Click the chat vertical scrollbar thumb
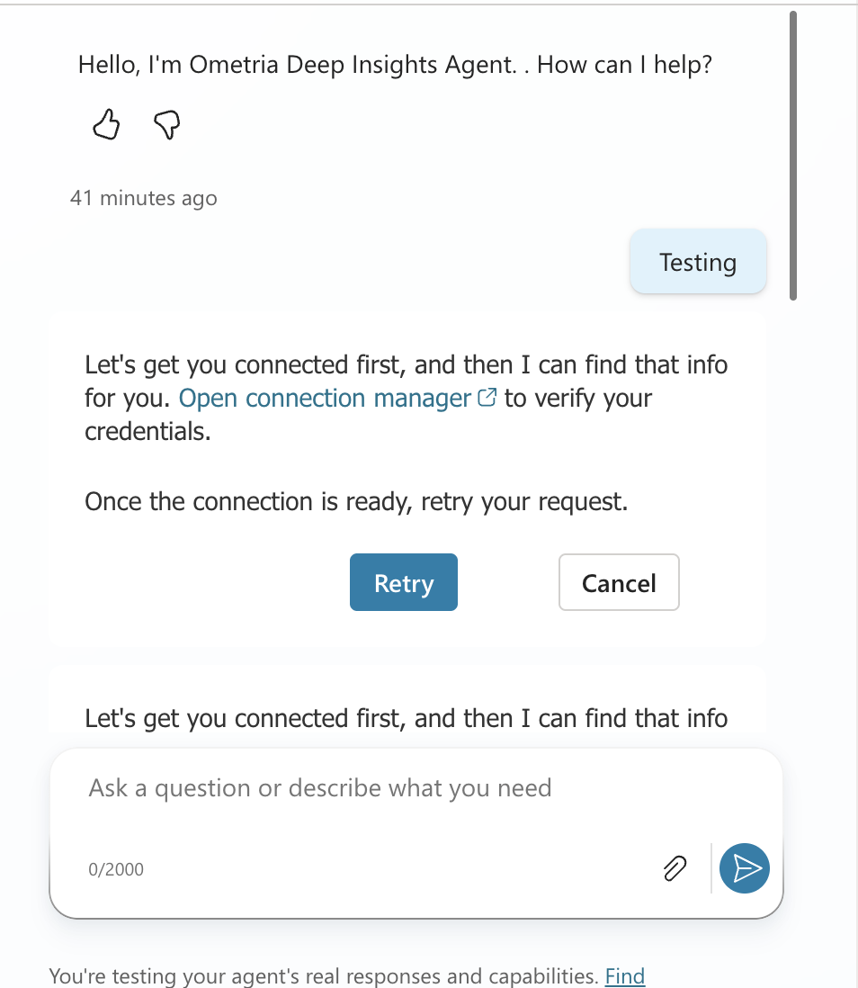The height and width of the screenshot is (988, 858). [793, 156]
